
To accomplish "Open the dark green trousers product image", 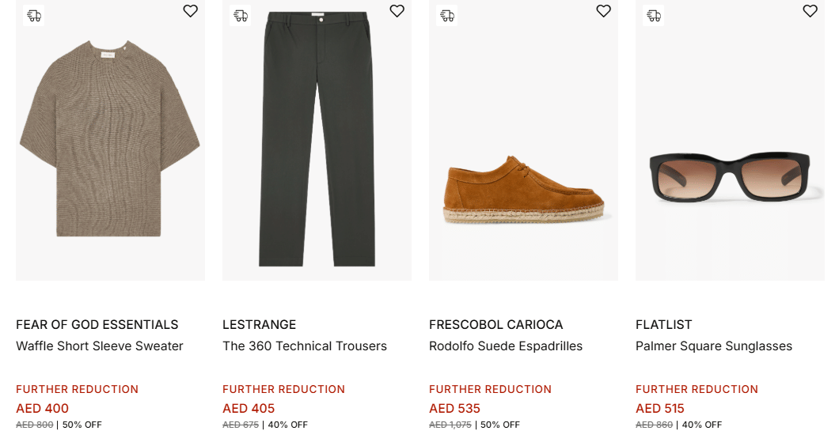I will [x=317, y=142].
